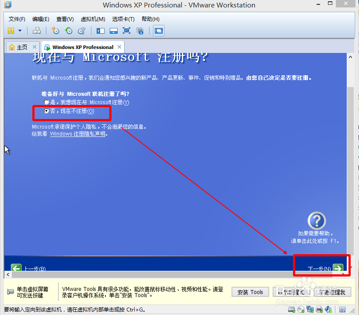This screenshot has width=359, height=315.
Task: Click 下一步(N) green arrow button
Action: (338, 268)
